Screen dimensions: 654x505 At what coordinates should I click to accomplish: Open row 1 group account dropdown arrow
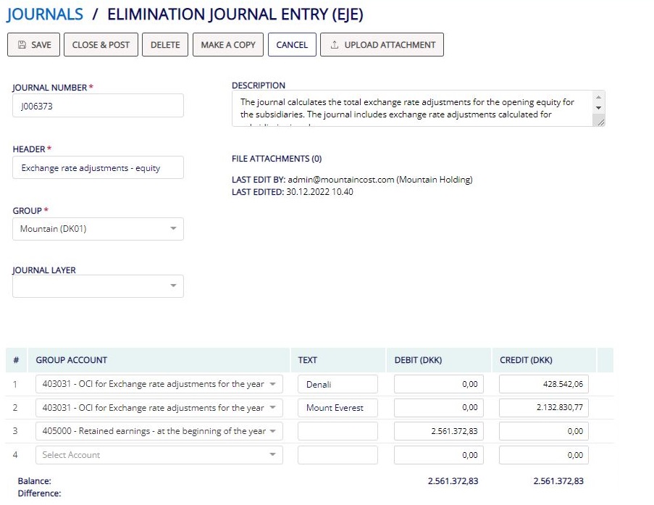(x=272, y=384)
